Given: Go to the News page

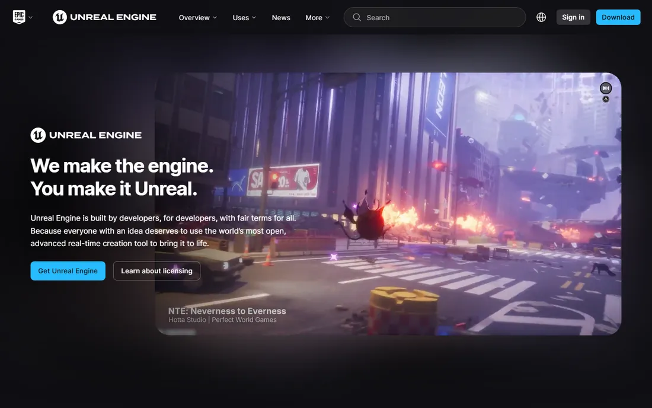Looking at the screenshot, I should [x=281, y=17].
